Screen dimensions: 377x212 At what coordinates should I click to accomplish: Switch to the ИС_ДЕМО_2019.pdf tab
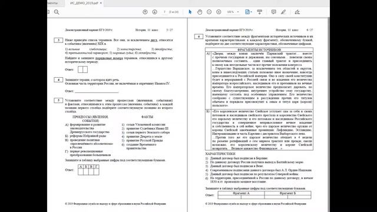pos(84,3)
